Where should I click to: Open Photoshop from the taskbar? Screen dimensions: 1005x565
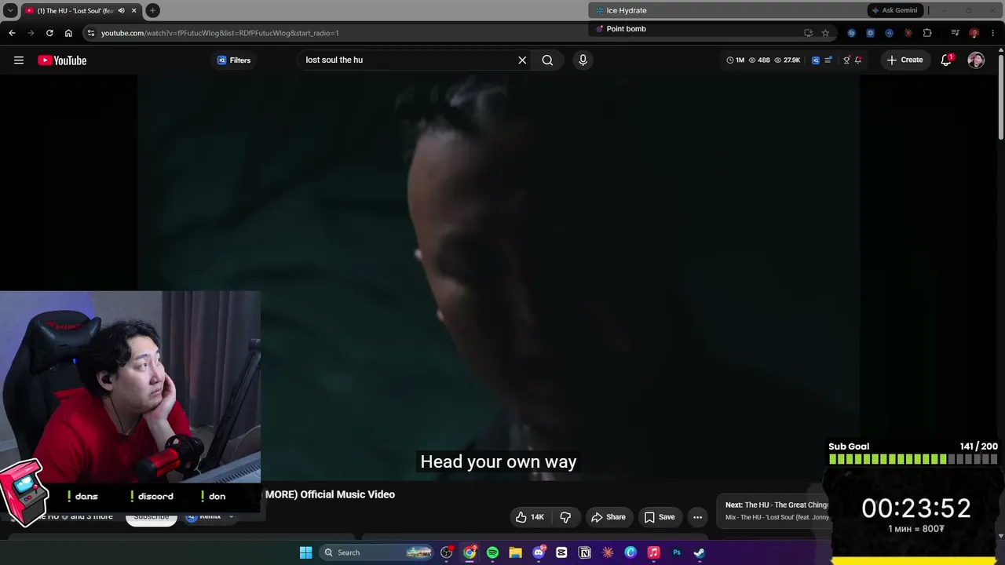pyautogui.click(x=676, y=552)
